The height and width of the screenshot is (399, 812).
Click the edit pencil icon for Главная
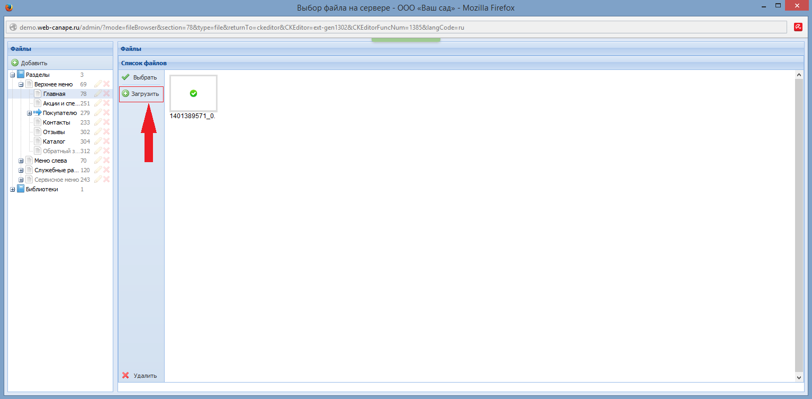tap(97, 94)
